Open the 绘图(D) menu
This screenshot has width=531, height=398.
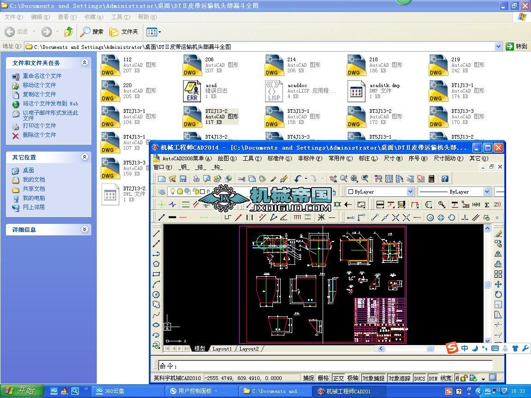coord(227,158)
